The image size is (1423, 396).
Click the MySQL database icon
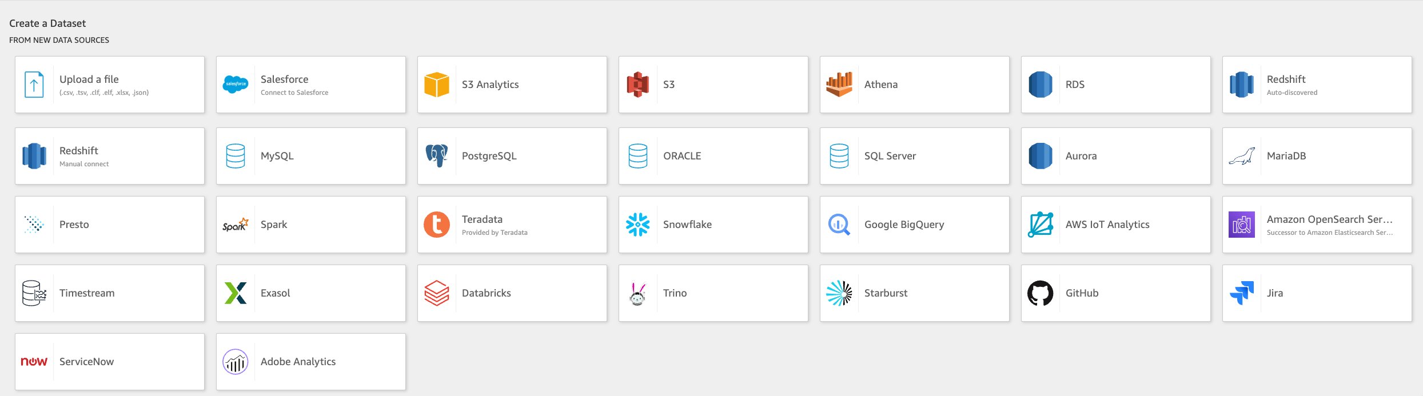point(236,156)
